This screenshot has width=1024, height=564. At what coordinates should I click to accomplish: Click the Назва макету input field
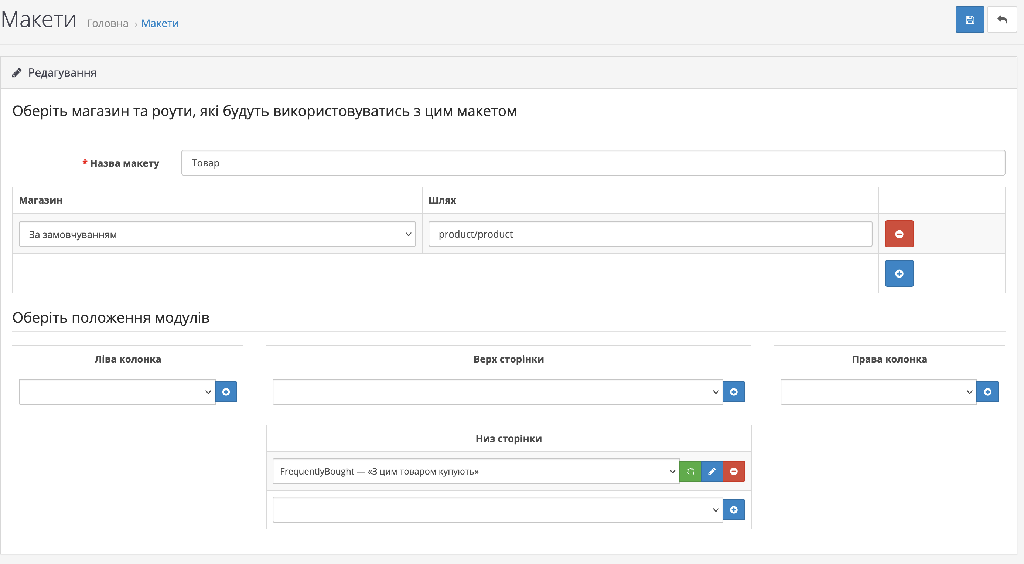(x=593, y=163)
